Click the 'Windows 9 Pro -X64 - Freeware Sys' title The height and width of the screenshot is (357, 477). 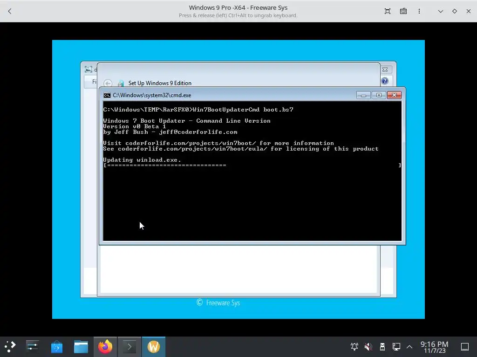(x=238, y=7)
